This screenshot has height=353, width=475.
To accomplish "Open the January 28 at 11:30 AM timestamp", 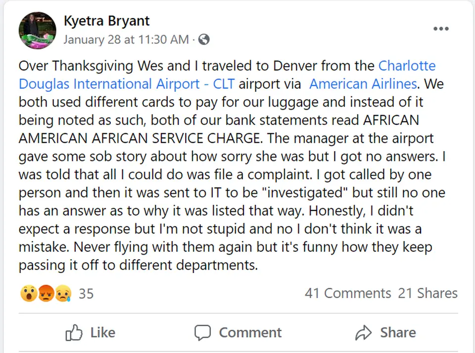I will (126, 39).
